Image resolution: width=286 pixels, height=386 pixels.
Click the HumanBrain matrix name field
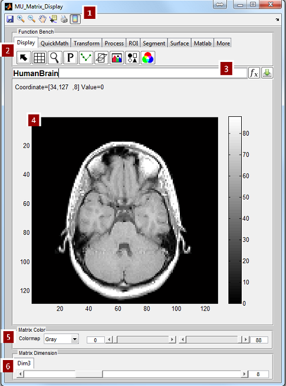(130, 73)
